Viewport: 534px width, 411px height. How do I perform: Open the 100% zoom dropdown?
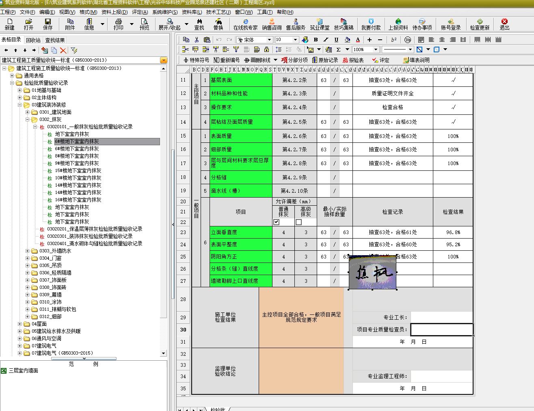(376, 49)
